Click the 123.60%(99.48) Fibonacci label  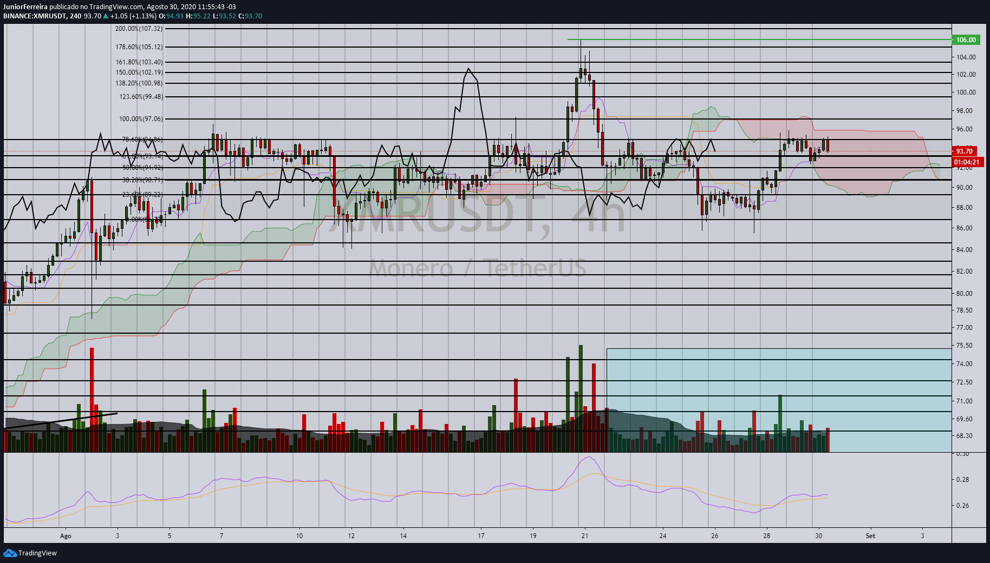(141, 96)
